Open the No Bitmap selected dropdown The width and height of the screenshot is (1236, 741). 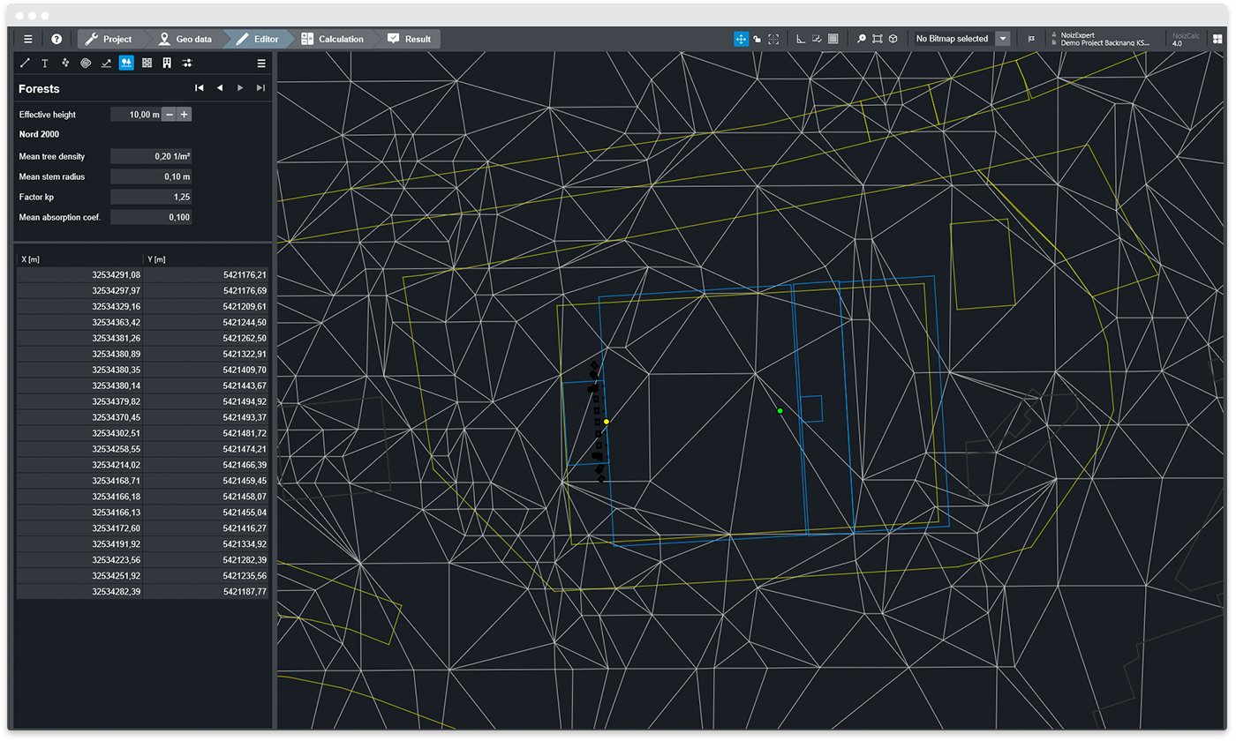point(1003,39)
